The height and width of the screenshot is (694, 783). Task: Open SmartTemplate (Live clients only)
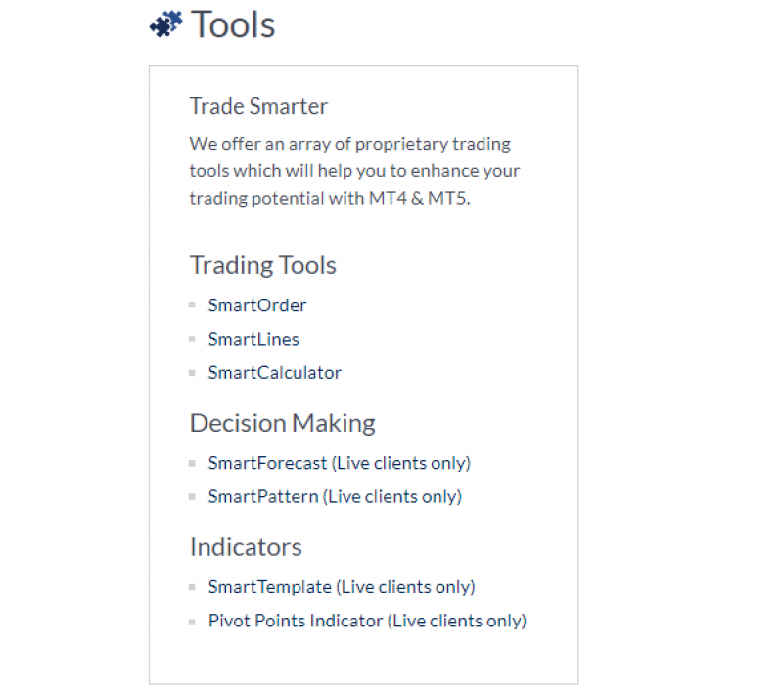(x=342, y=587)
